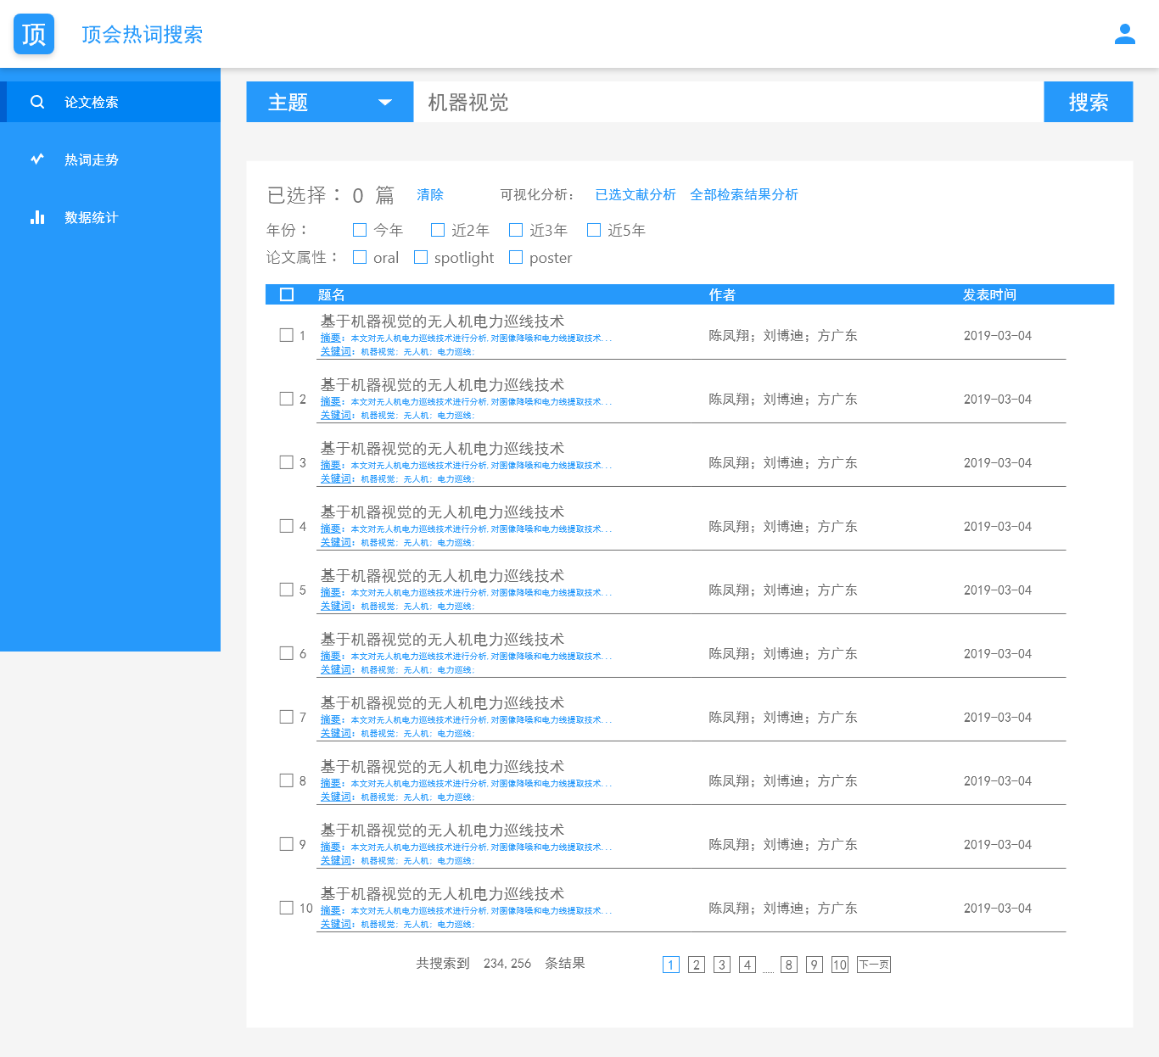The width and height of the screenshot is (1159, 1057).
Task: Check the 近2年 year filter
Action: coord(438,230)
